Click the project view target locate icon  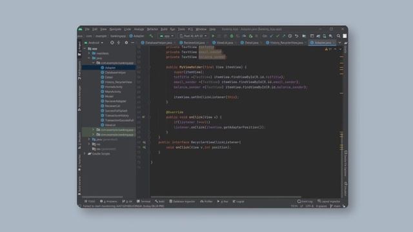tap(112, 43)
